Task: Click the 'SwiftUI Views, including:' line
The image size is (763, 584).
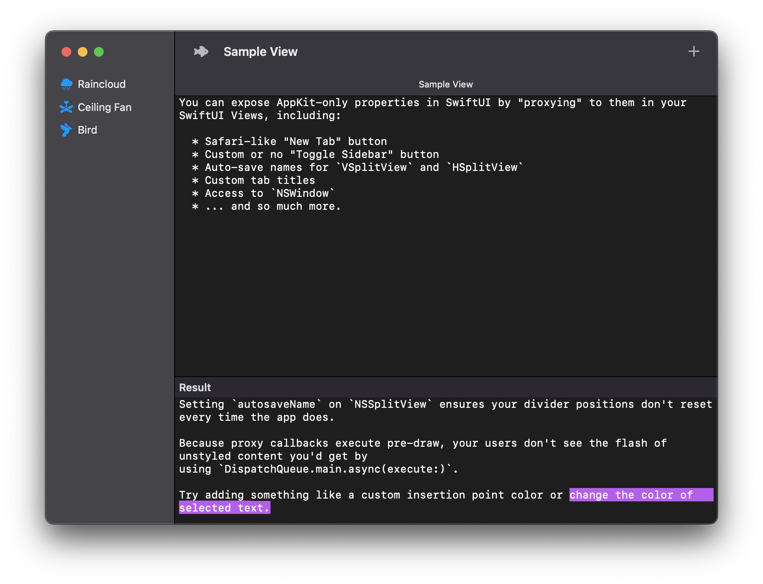Action: (260, 115)
